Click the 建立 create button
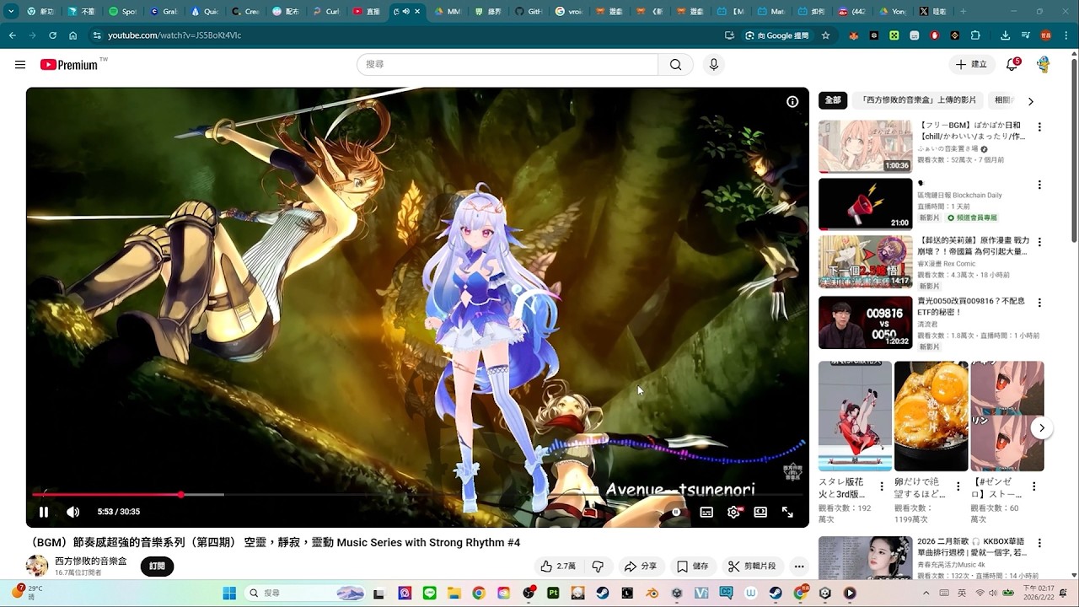 tap(971, 64)
